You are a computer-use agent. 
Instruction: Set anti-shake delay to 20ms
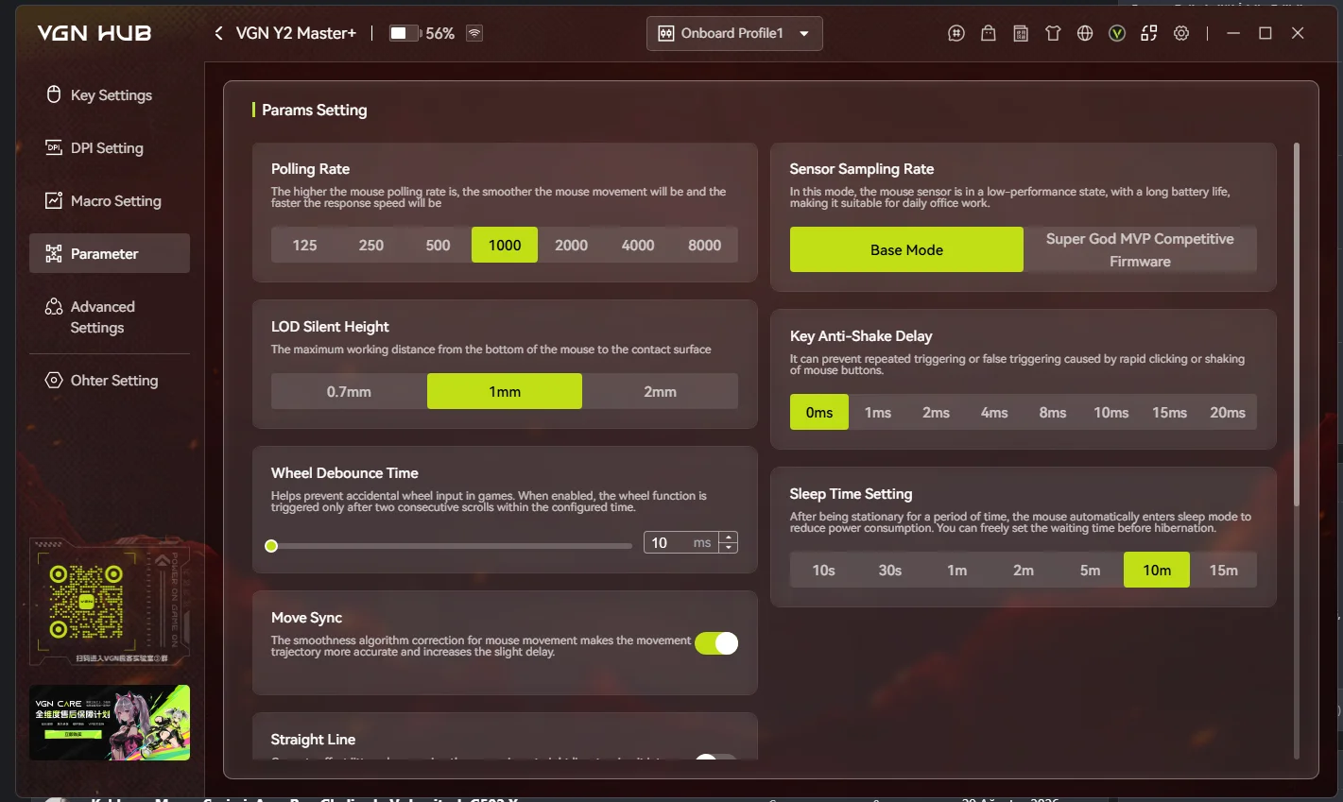click(1228, 413)
